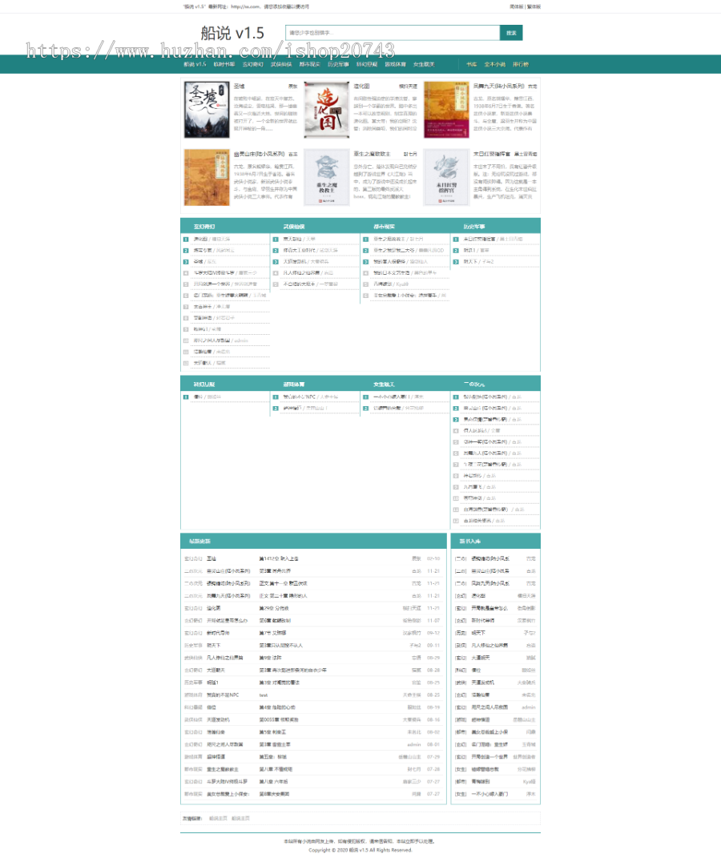This screenshot has width=721, height=858.
Task: Switch to 简体版 simplified Chinese
Action: 516,6
